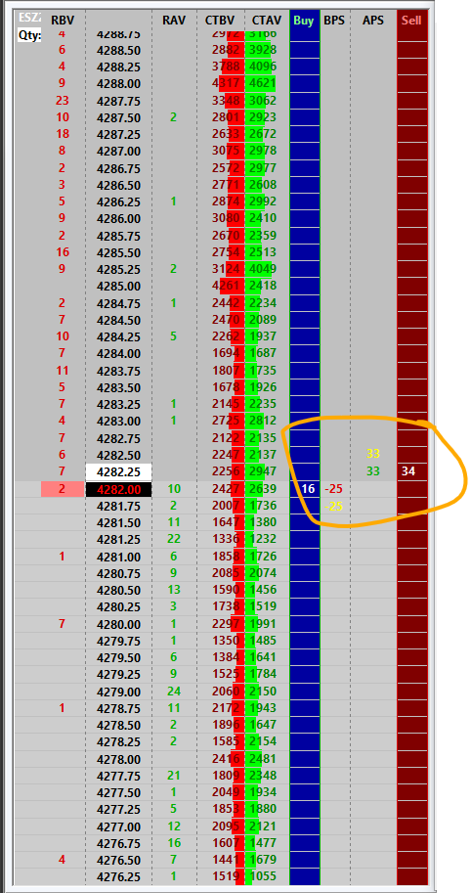This screenshot has width=471, height=893.
Task: Click the BPS column header
Action: click(334, 21)
